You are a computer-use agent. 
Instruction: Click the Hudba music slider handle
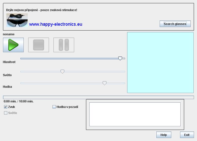click(x=104, y=83)
